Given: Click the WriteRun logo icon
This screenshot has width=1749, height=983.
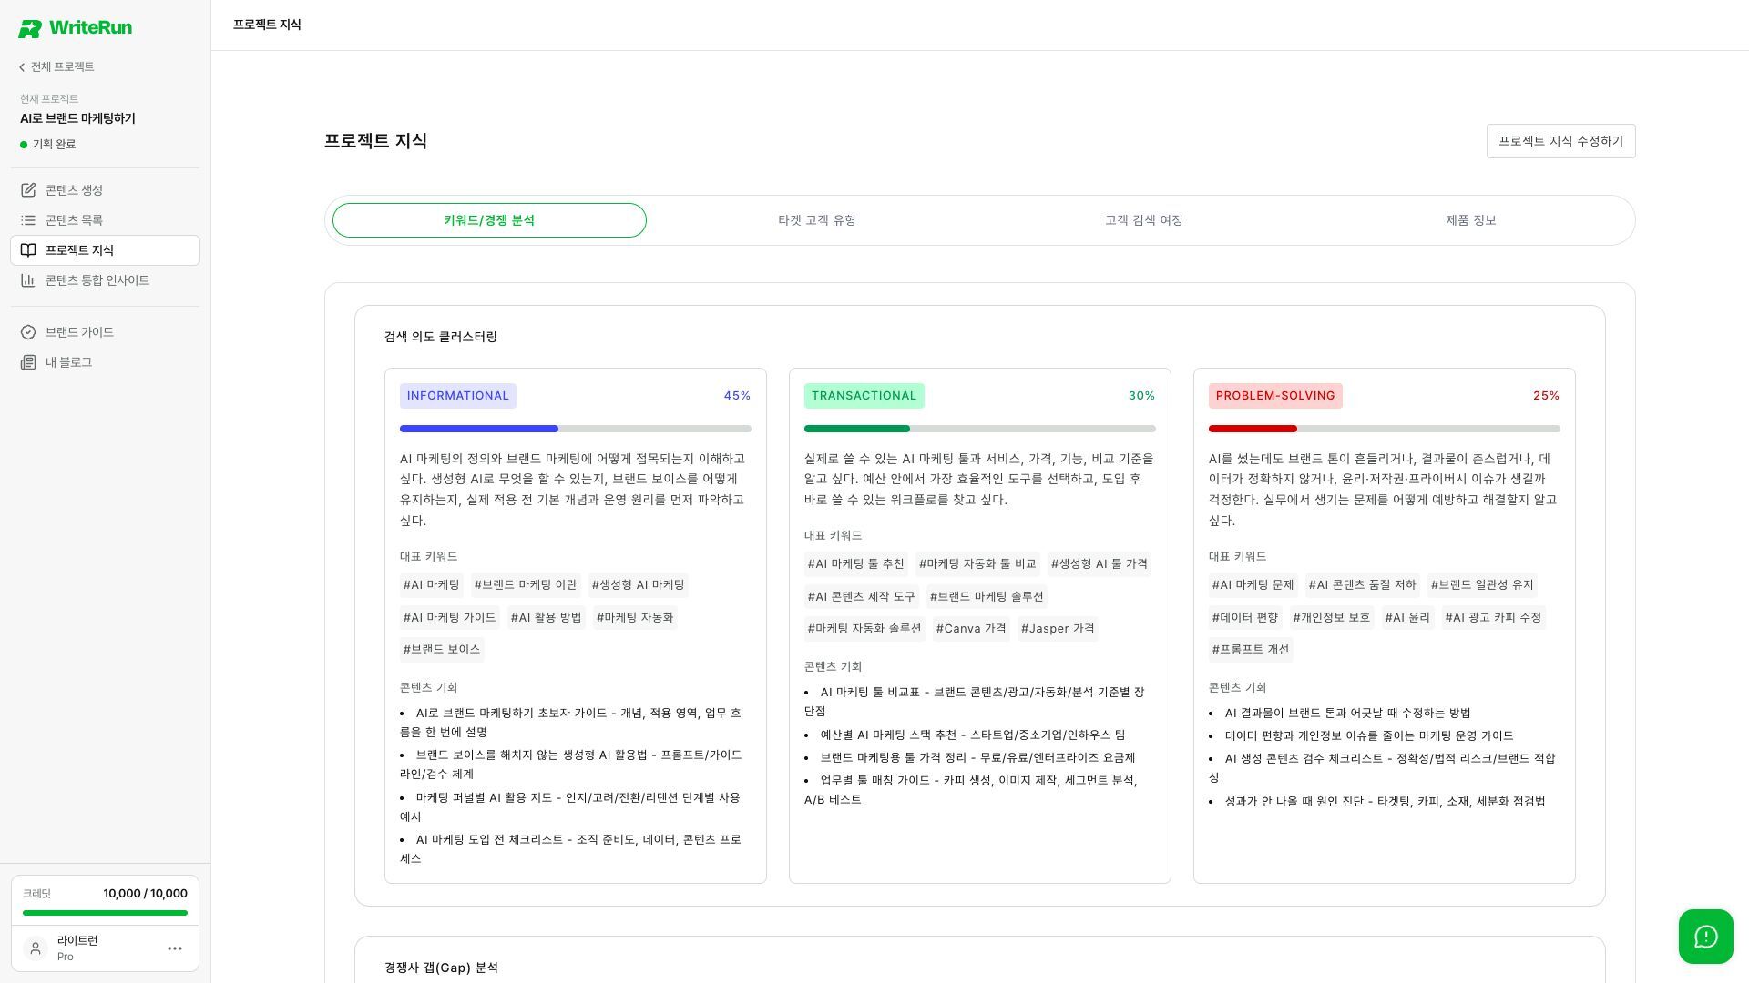Looking at the screenshot, I should pyautogui.click(x=29, y=29).
